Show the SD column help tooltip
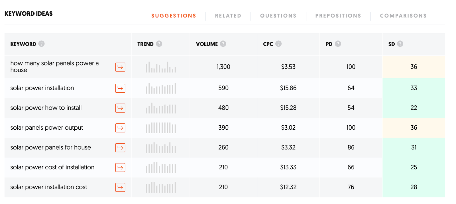Image resolution: width=456 pixels, height=204 pixels. 400,44
